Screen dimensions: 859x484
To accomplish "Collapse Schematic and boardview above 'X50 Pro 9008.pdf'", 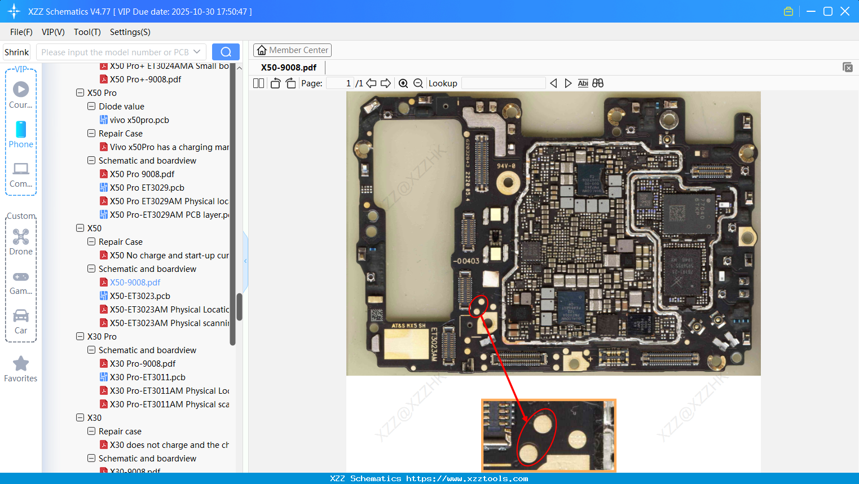I will 91,160.
